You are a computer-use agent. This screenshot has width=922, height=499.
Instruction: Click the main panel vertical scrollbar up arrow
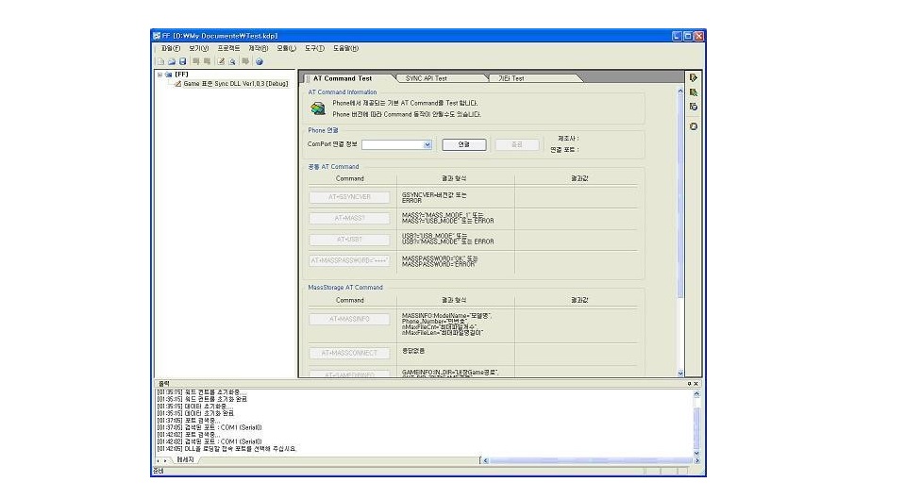pyautogui.click(x=680, y=91)
